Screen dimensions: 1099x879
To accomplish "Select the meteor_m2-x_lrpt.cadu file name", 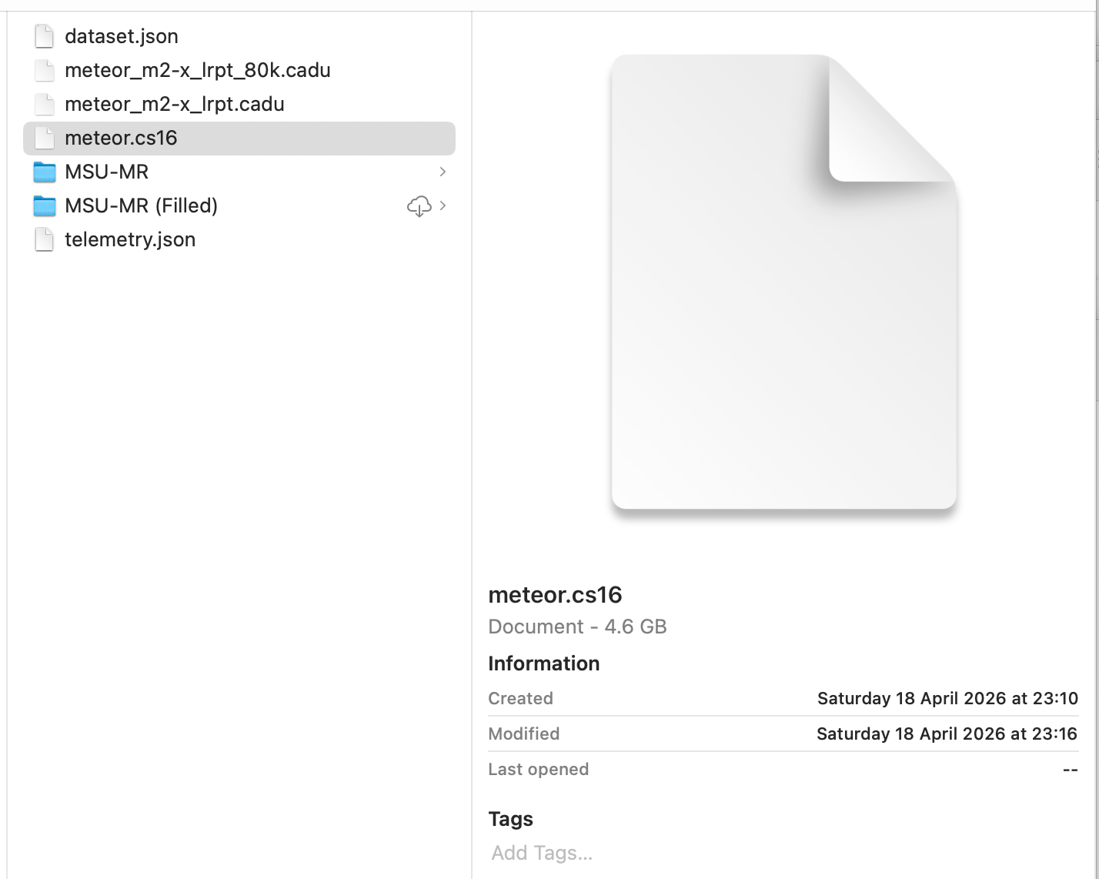I will (175, 104).
